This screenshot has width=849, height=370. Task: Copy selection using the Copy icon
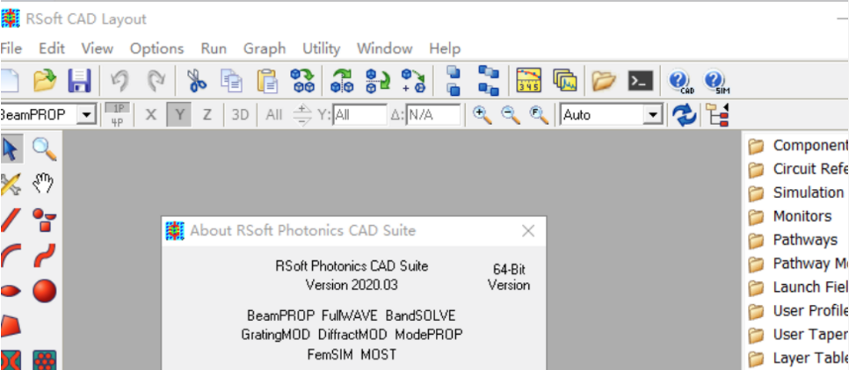pyautogui.click(x=231, y=81)
